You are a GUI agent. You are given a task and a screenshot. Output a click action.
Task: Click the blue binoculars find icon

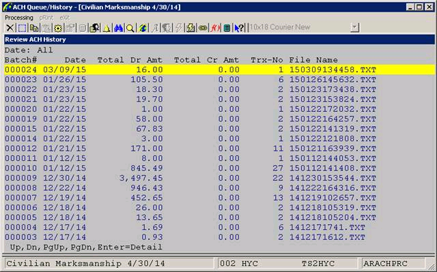(118, 28)
